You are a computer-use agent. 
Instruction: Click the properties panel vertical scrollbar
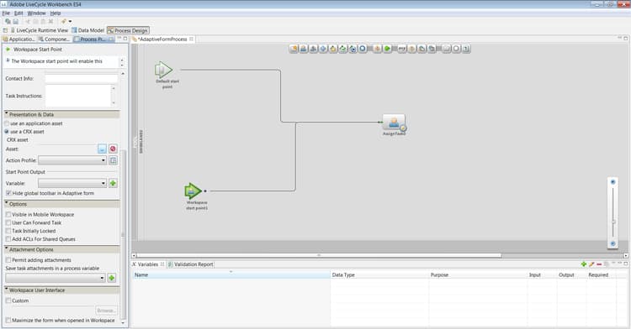tap(123, 235)
